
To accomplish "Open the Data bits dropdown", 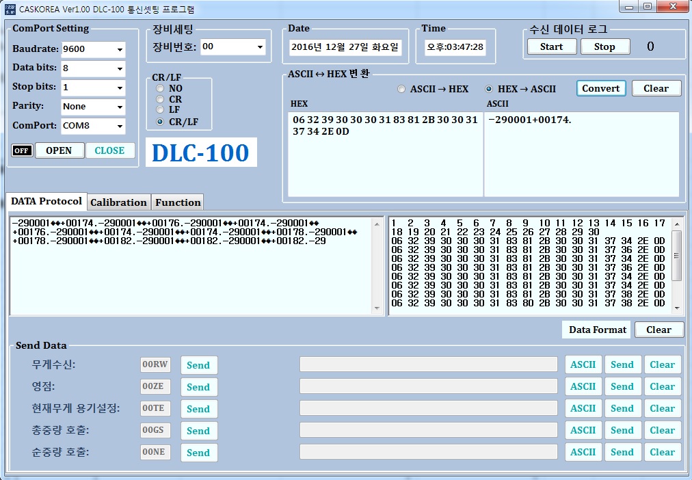I will (x=93, y=68).
